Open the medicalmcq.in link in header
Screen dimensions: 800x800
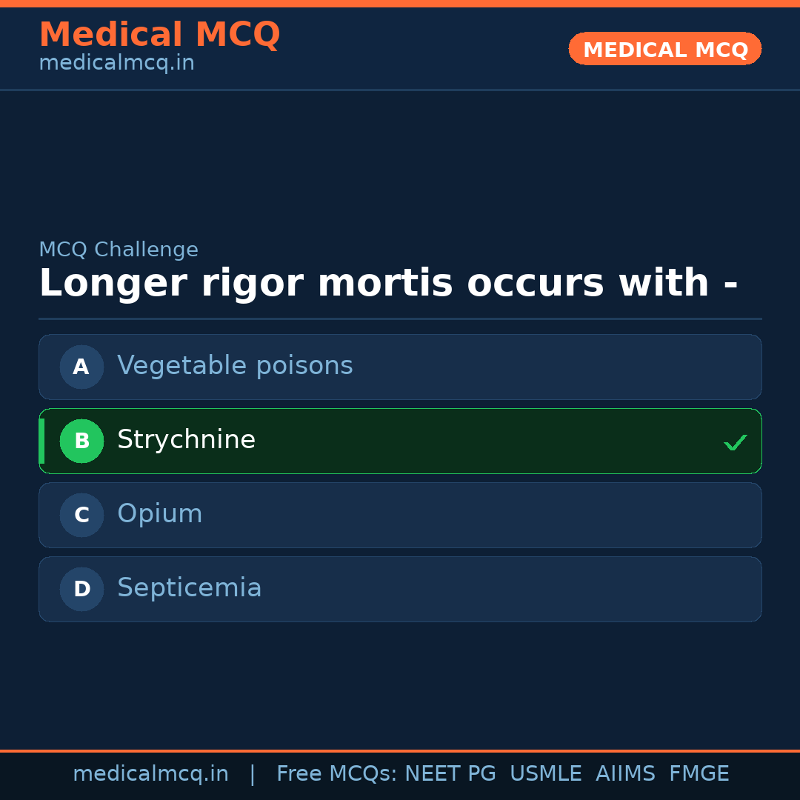(116, 62)
